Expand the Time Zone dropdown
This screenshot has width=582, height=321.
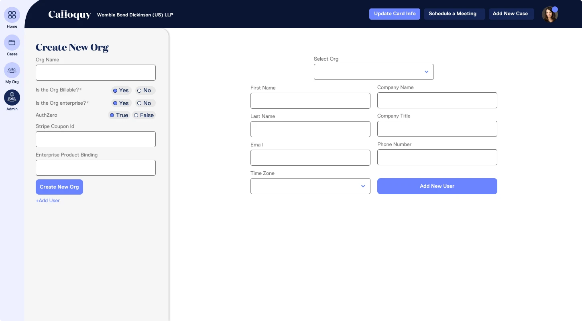tap(310, 186)
